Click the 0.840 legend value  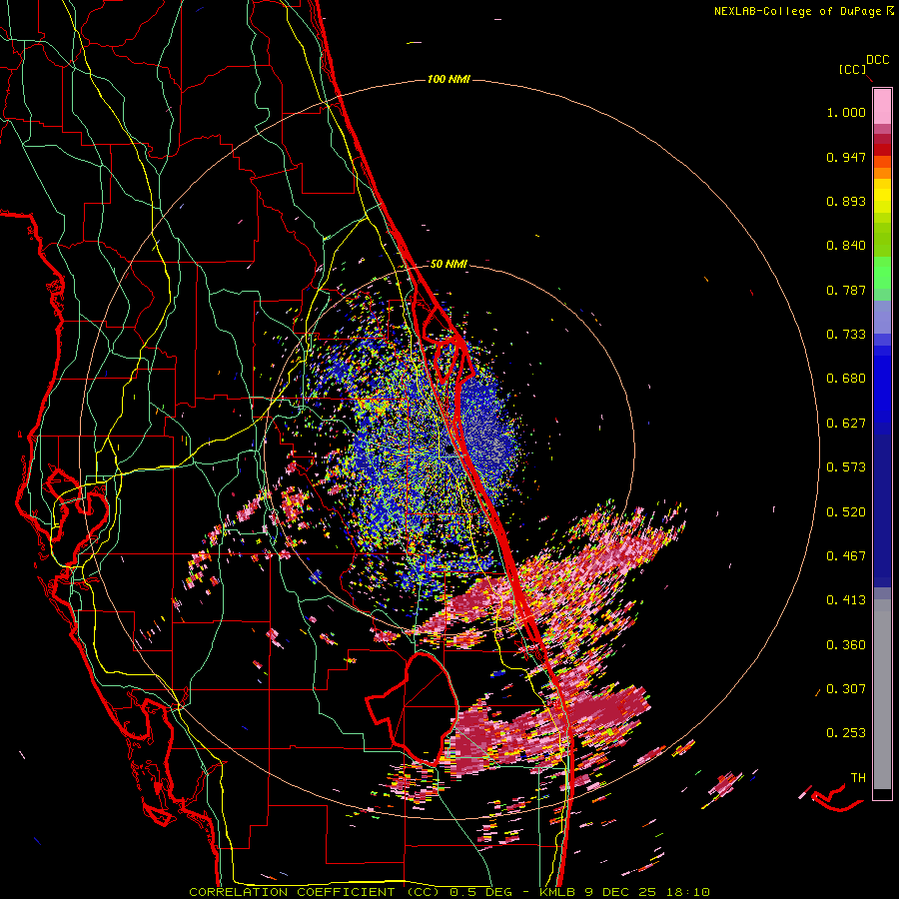click(846, 246)
